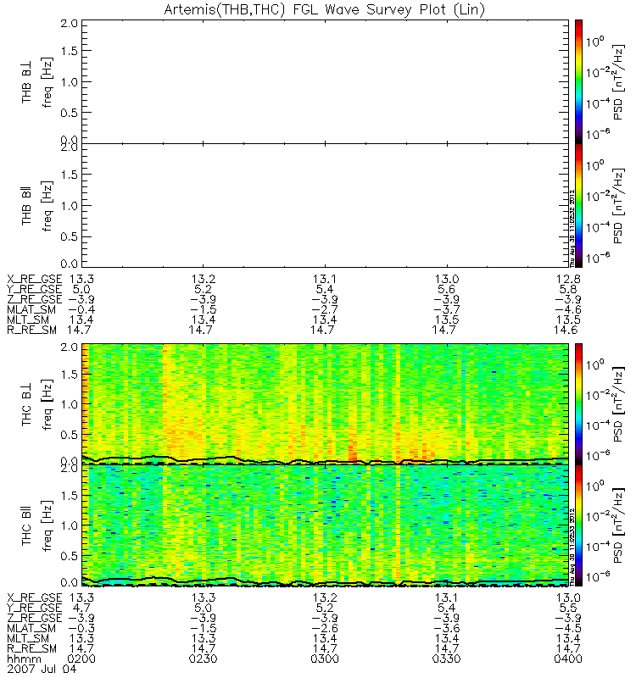The image size is (636, 678).
Task: Select the THC B∥ panel axis label
Action: [x=27, y=525]
